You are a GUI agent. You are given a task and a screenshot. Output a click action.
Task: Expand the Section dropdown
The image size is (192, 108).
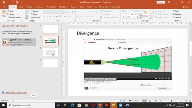coord(35,17)
